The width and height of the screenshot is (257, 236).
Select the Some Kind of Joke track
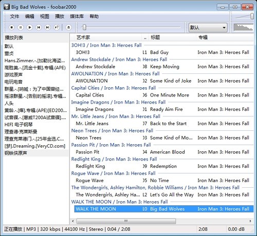click(163, 81)
